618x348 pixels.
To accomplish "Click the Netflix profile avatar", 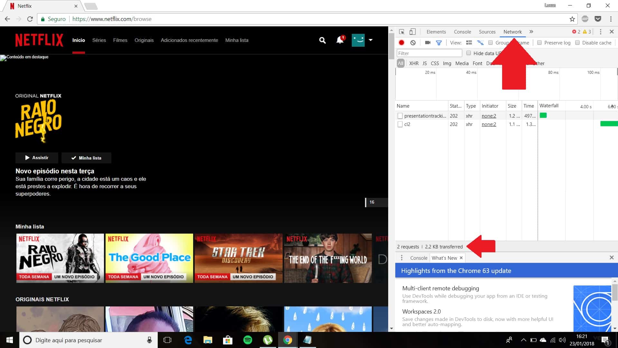I will [358, 40].
